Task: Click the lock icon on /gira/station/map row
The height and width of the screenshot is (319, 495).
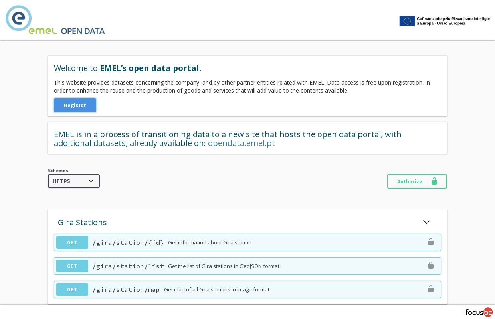Action: 431,289
